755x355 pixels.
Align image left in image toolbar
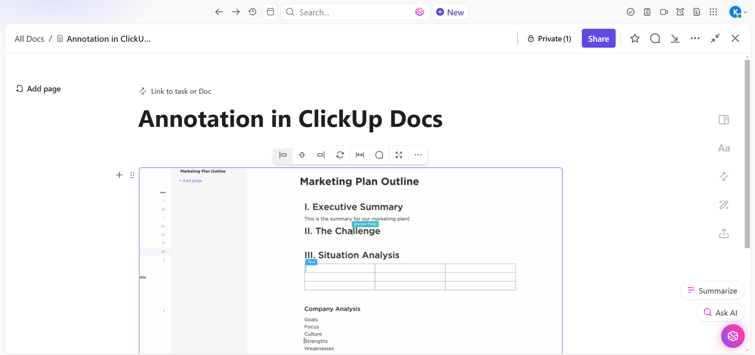[x=283, y=155]
